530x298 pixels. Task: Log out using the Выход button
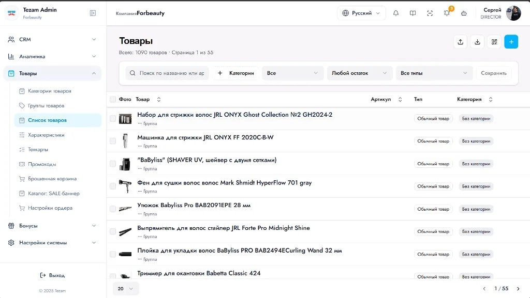coord(52,275)
